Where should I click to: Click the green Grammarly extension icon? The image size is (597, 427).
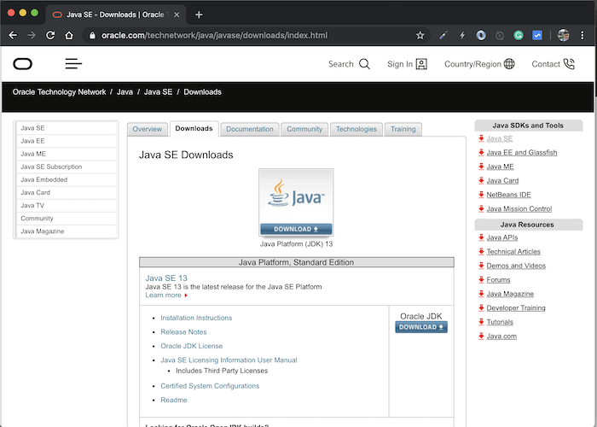click(518, 36)
